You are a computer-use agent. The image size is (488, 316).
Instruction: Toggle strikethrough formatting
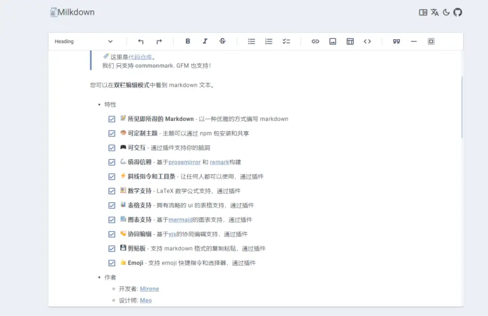tap(222, 41)
